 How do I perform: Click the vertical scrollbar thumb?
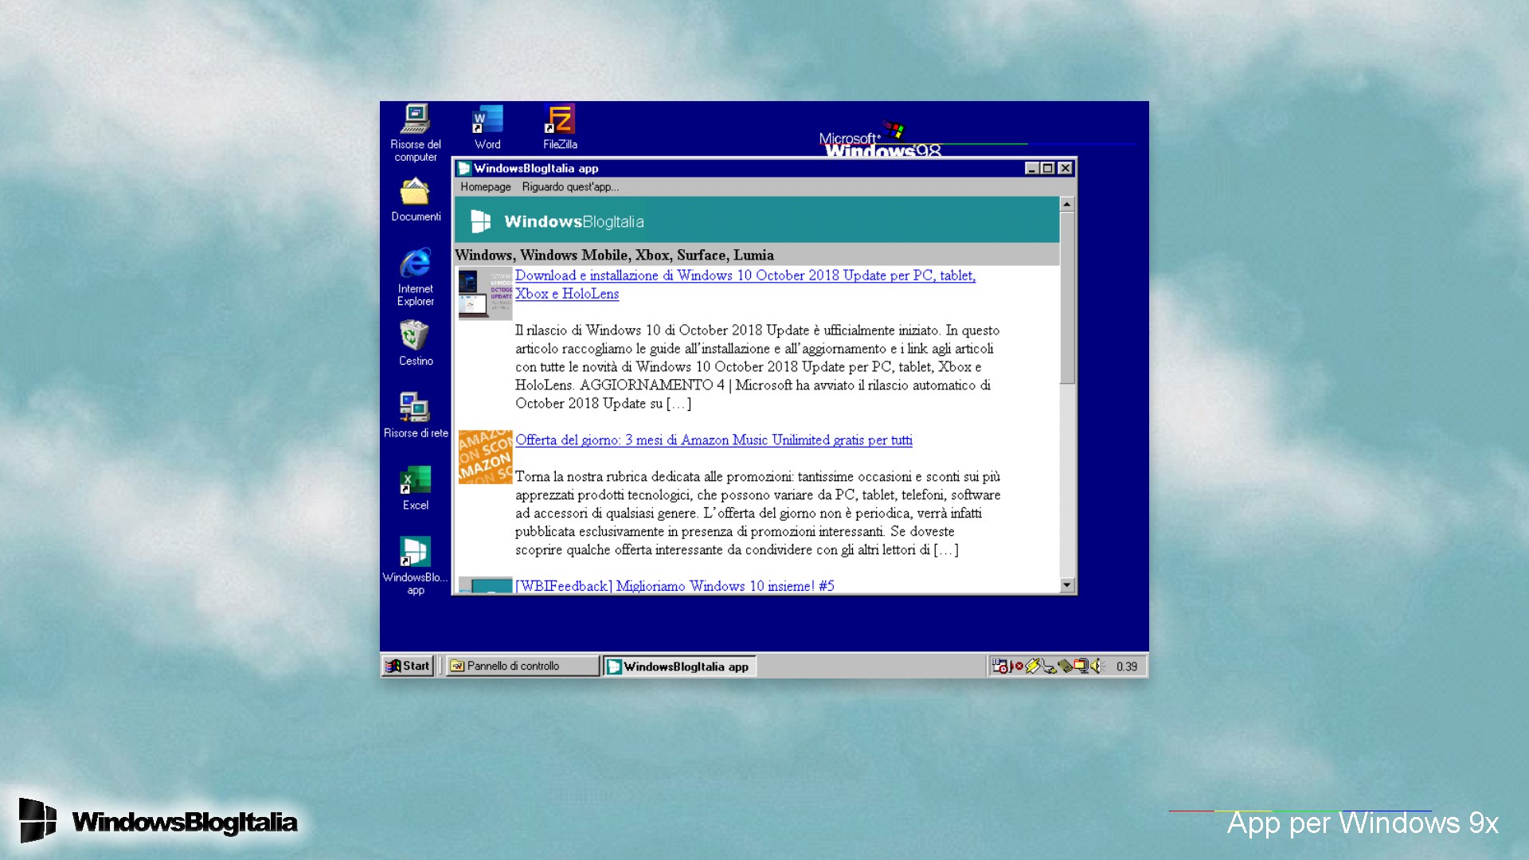[x=1067, y=298]
